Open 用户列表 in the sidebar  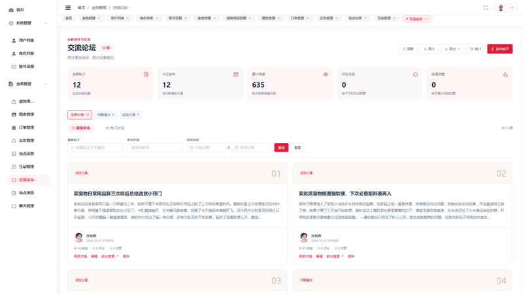(27, 41)
